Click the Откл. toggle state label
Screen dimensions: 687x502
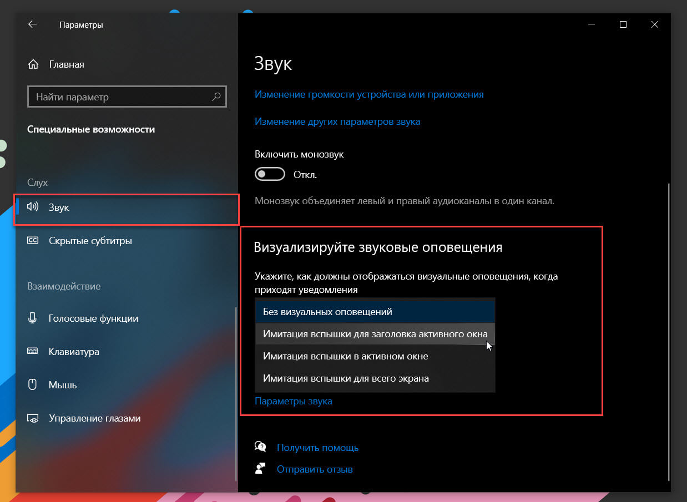coord(305,175)
